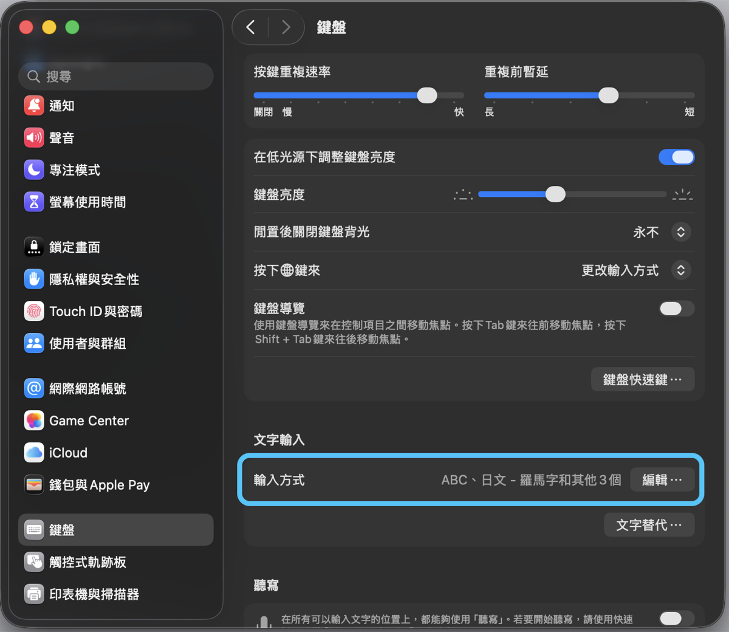This screenshot has width=729, height=632.
Task: Open the 文字替代 button
Action: tap(649, 524)
